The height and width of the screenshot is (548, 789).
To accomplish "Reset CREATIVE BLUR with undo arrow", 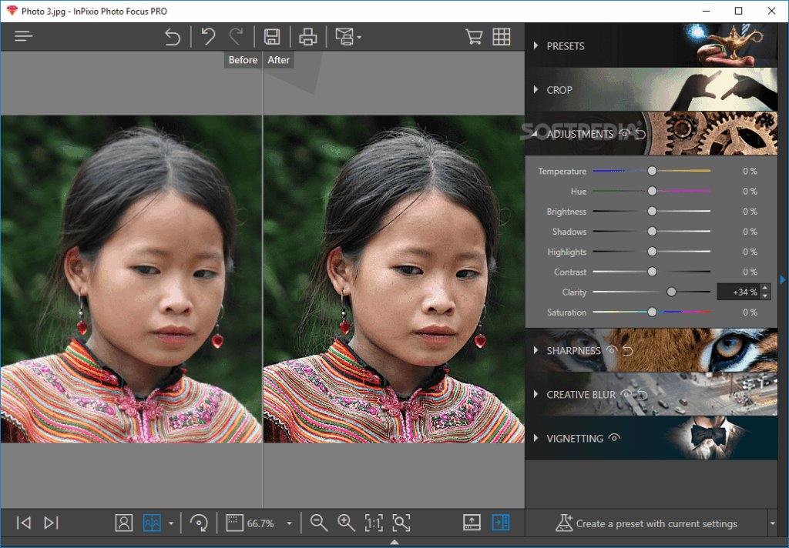I will pos(642,395).
